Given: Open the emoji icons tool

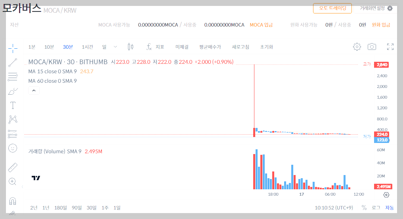Looking at the screenshot, I should 13,148.
